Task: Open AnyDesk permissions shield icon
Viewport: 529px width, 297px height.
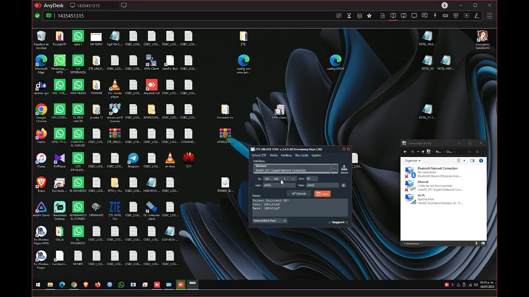Action: pyautogui.click(x=456, y=16)
